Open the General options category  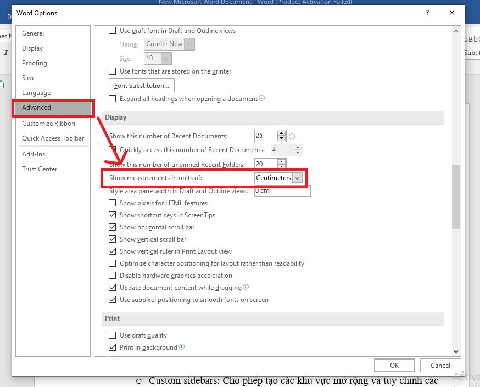click(x=53, y=33)
